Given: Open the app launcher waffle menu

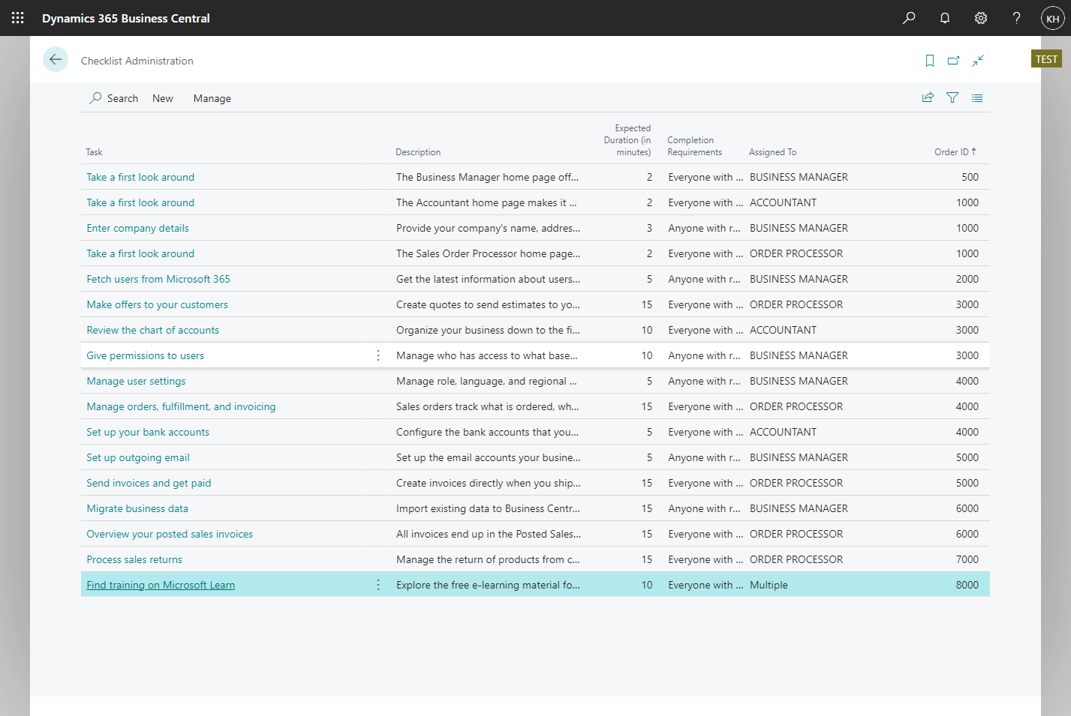Looking at the screenshot, I should (x=18, y=18).
